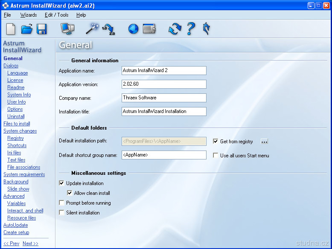This screenshot has height=249, width=332.
Task: Enable the Silent installation checkbox
Action: tap(62, 213)
